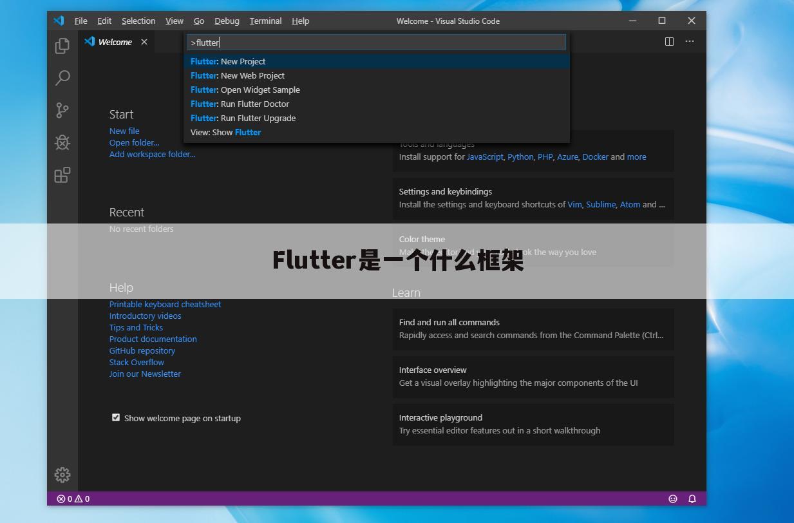Open the Debug view bug icon

pyautogui.click(x=62, y=142)
